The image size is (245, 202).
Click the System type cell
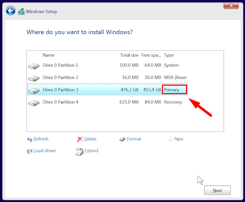pos(171,65)
